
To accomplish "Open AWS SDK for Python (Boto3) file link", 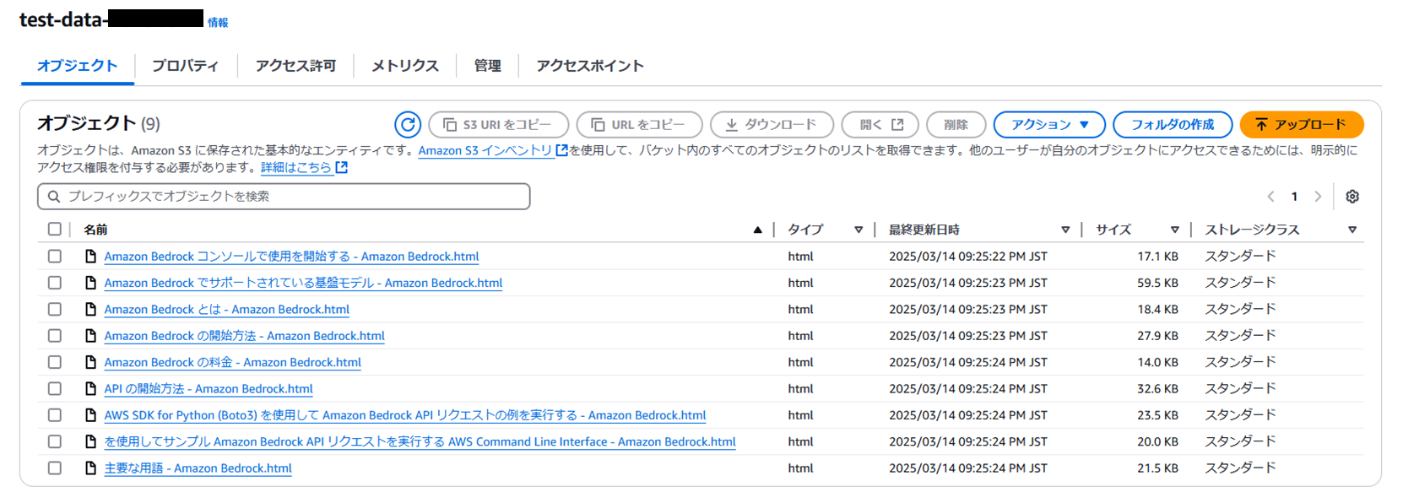I will [x=405, y=415].
